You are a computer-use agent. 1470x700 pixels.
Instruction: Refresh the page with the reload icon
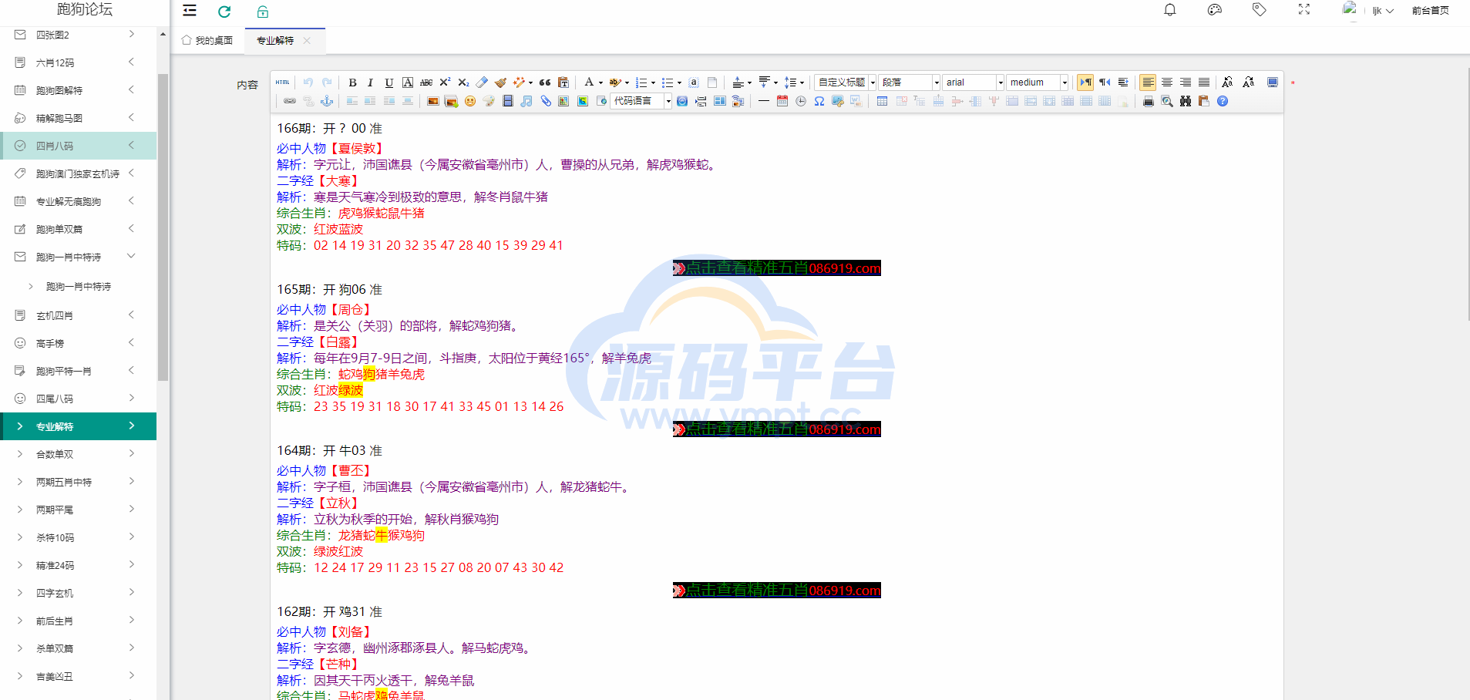pyautogui.click(x=224, y=11)
